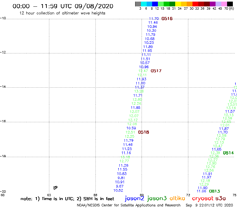Click the '12 hour collection' subtitle

[62, 13]
